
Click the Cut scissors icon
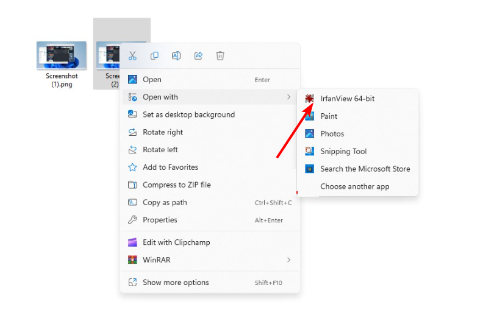tap(132, 56)
